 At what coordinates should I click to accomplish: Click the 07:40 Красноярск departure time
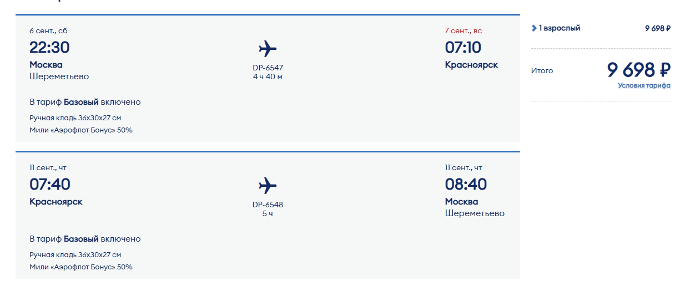[x=50, y=184]
